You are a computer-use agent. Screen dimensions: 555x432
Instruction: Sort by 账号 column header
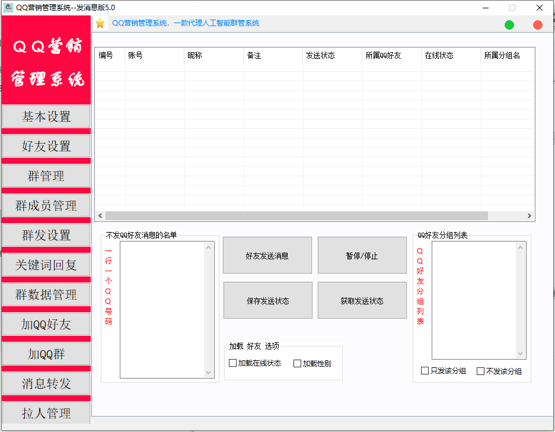coord(155,55)
